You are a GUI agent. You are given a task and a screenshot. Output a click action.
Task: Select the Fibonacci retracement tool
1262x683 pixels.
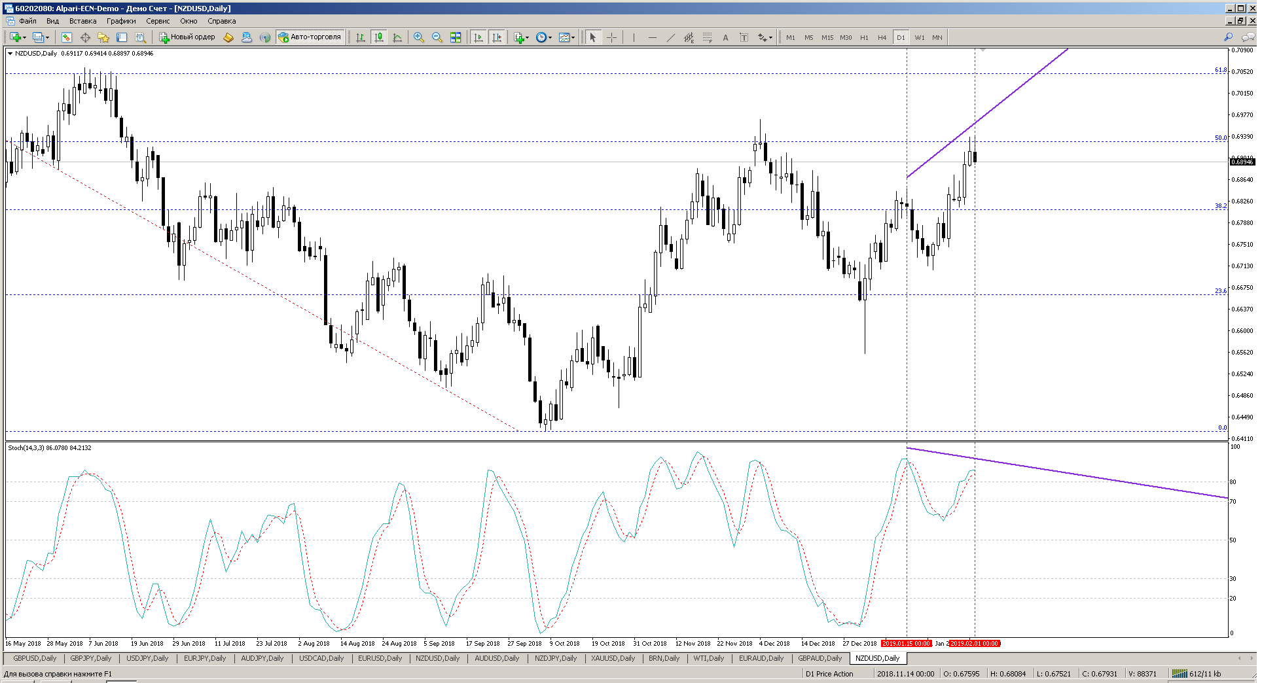coord(707,37)
